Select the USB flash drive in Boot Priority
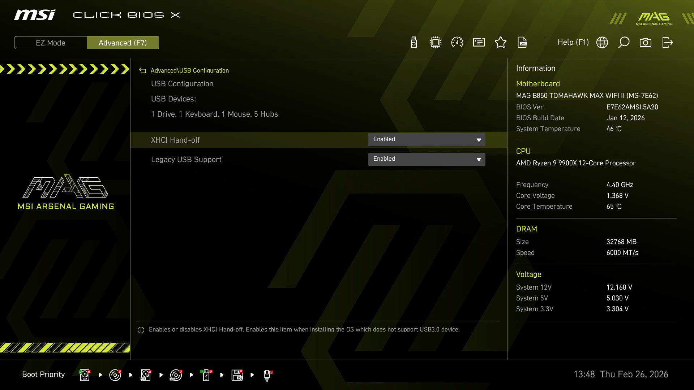Viewport: 694px width, 390px height. tap(206, 375)
